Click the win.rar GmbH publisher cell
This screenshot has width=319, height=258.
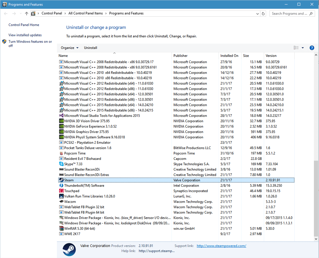(x=184, y=229)
